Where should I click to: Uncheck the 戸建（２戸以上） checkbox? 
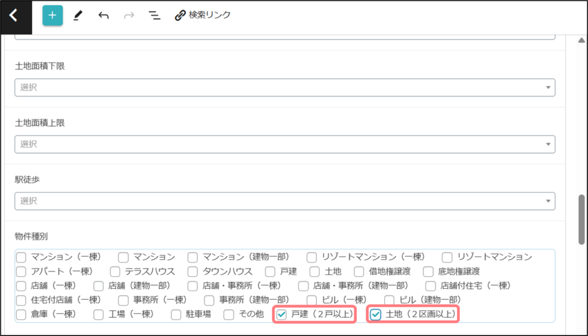[281, 314]
